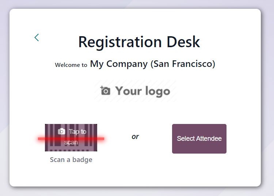Viewport: 274px width, 196px height.
Task: Click the word badge below the scanner
Action: point(82,160)
